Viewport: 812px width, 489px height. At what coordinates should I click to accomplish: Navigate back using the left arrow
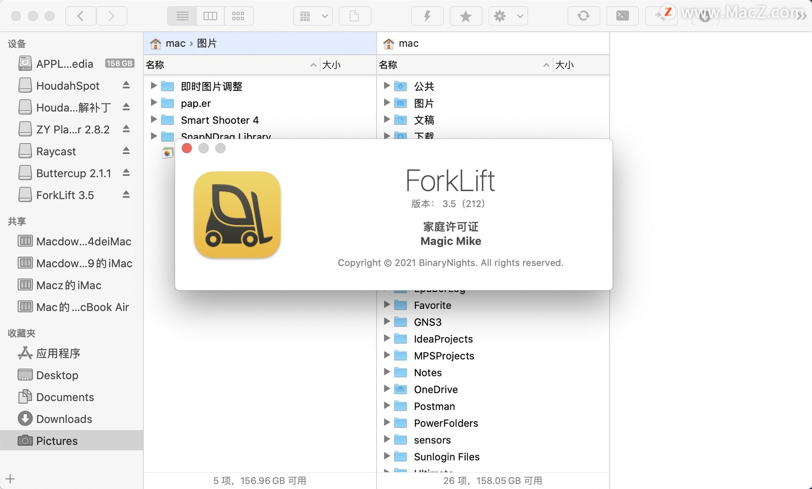coord(80,16)
